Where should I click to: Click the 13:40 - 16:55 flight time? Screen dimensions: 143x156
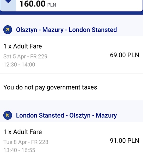coord(19,150)
